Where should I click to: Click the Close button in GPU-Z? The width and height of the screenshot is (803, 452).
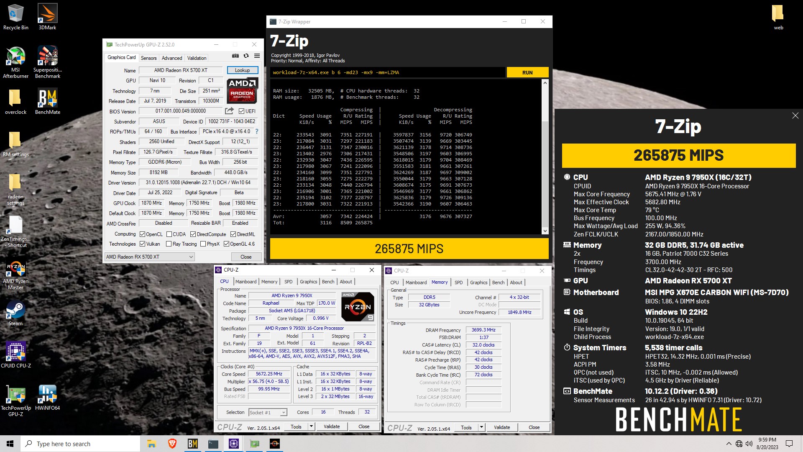(x=246, y=257)
